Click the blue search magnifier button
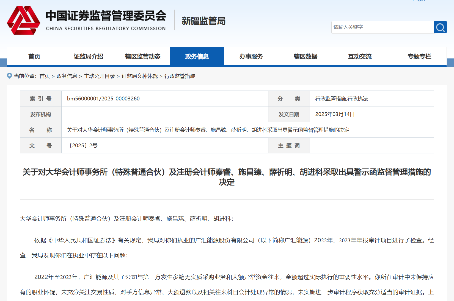This screenshot has width=454, height=301. click(x=440, y=27)
